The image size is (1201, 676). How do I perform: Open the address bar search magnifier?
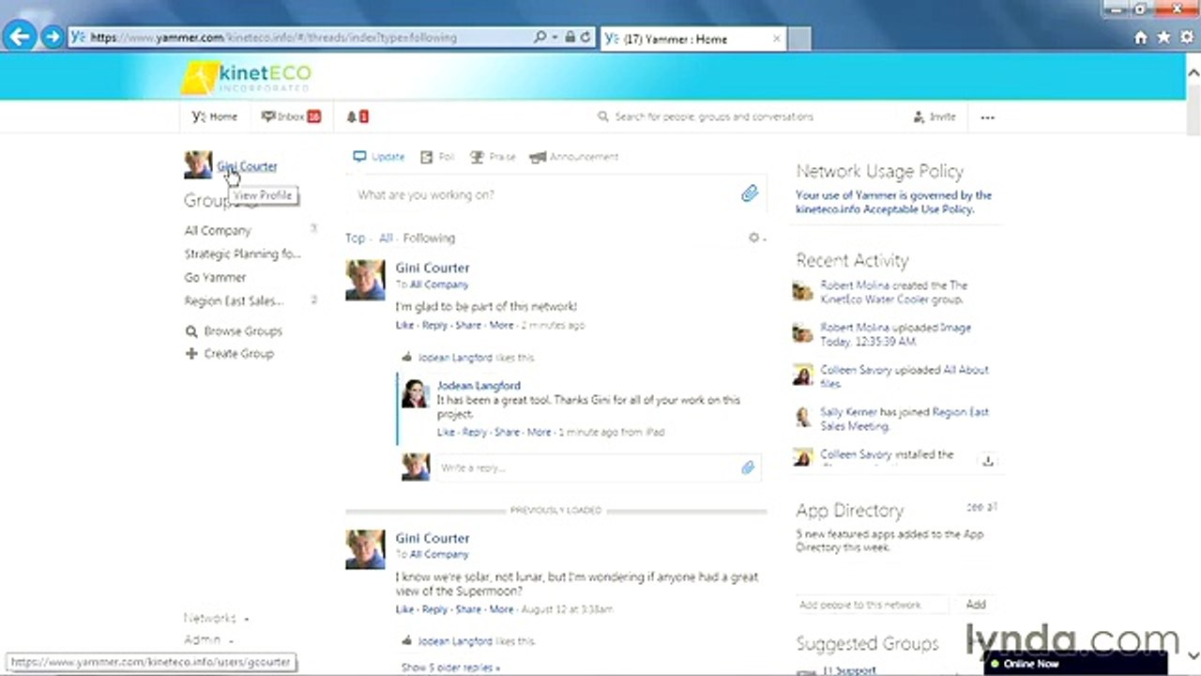[x=540, y=38]
